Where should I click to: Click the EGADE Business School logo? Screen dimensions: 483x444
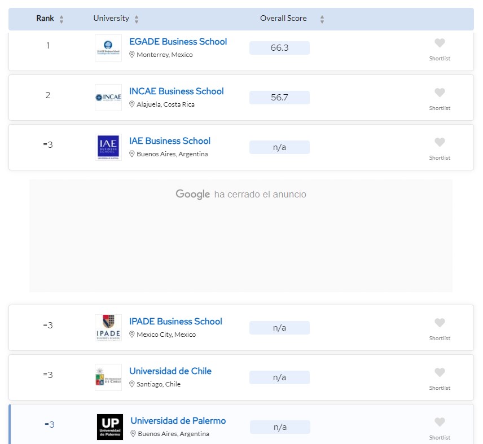108,48
